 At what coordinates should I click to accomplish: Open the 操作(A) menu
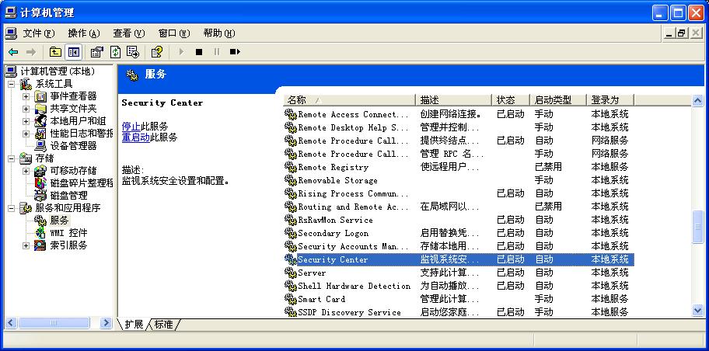pos(84,33)
